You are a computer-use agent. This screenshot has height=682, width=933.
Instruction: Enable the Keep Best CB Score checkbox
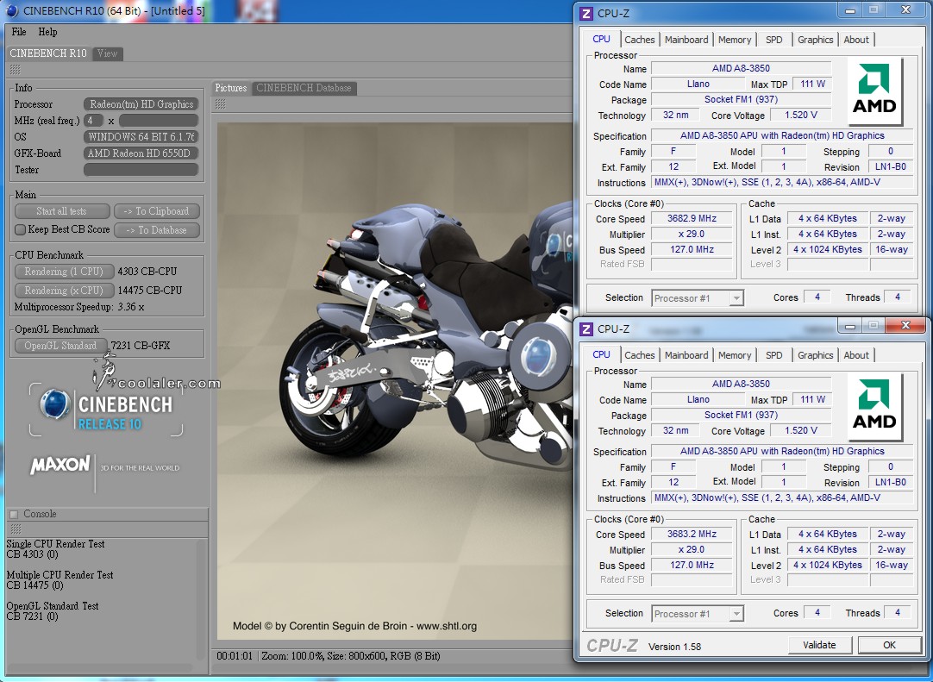[20, 229]
